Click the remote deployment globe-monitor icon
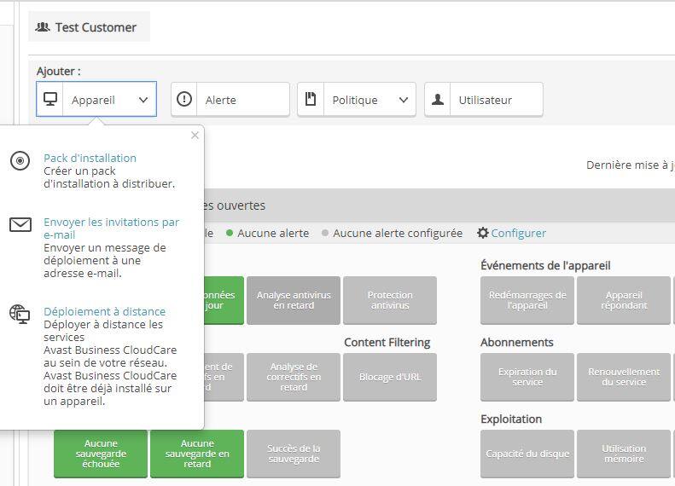Image resolution: width=675 pixels, height=486 pixels. 20,314
